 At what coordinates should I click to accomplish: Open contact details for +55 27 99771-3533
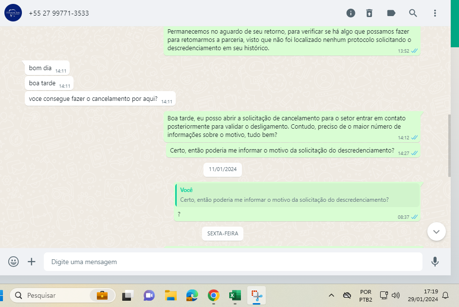pyautogui.click(x=59, y=13)
